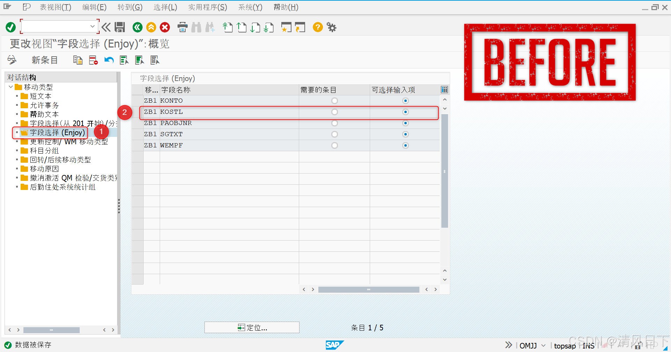Click the Delete entry icon
671x352 pixels.
93,60
